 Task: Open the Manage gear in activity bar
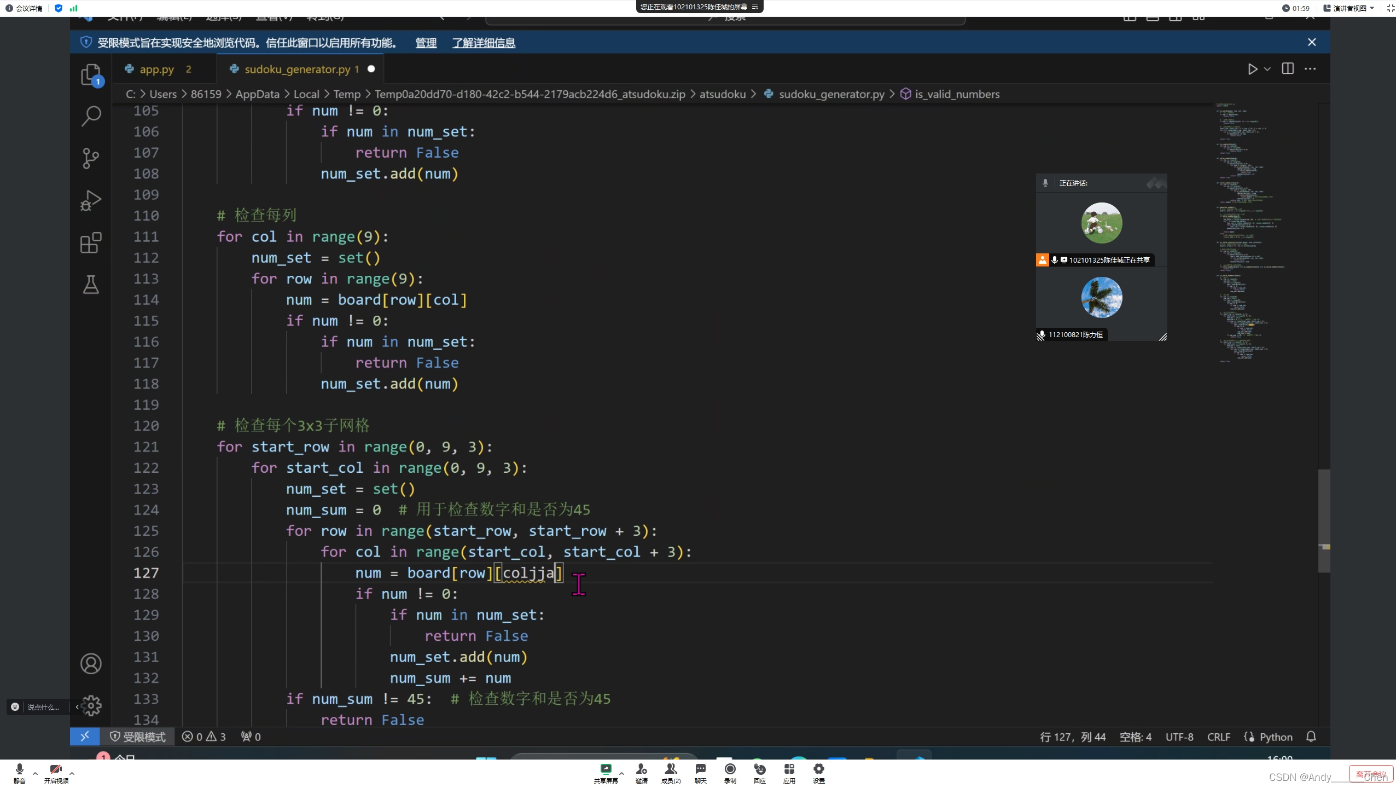point(91,706)
